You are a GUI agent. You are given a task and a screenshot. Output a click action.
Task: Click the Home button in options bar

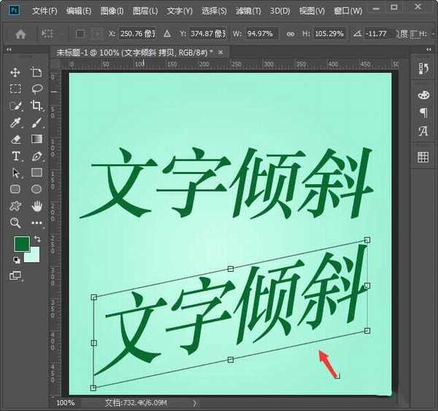pos(20,34)
